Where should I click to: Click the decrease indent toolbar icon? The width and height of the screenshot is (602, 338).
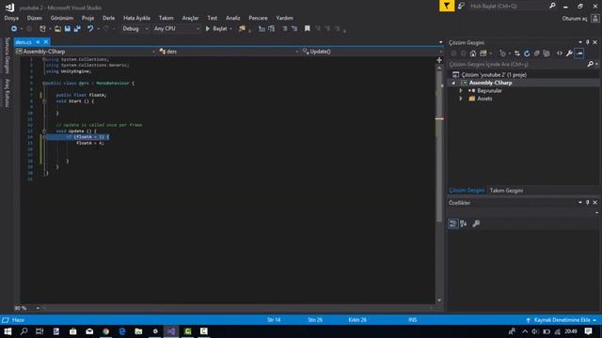tap(261, 29)
